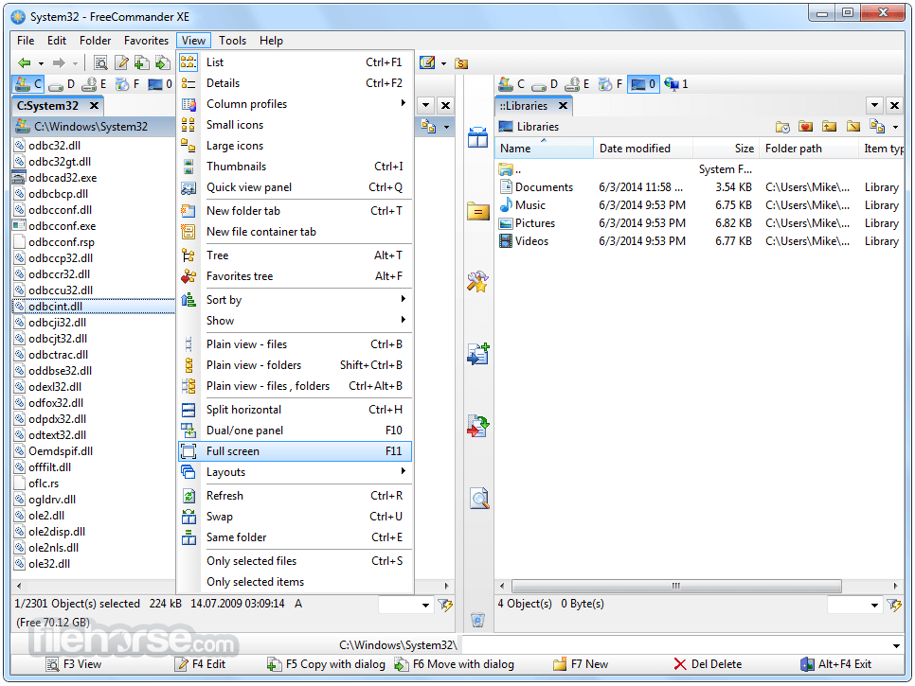Open the right panel filter dropdown
Image resolution: width=915 pixels, height=686 pixels.
click(874, 605)
